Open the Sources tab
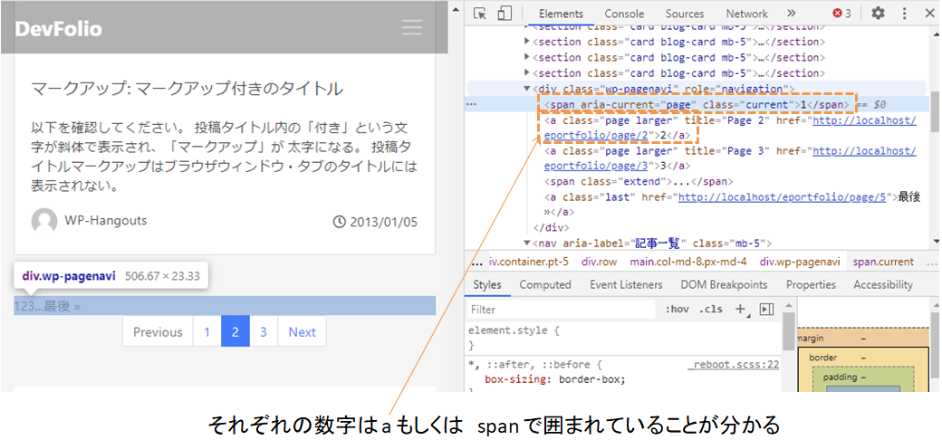Viewport: 942px width, 440px height. pos(684,14)
